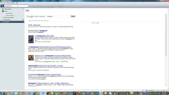Screen dimensions: 169x95
Task: Open Download the bodyguard Torrents KickassTorrents link
Action: click(45, 74)
